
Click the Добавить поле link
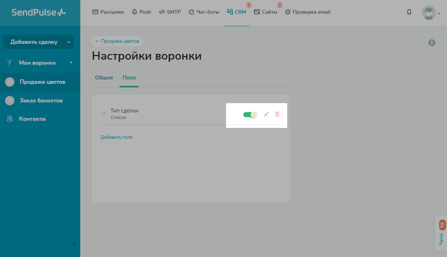[x=117, y=137]
